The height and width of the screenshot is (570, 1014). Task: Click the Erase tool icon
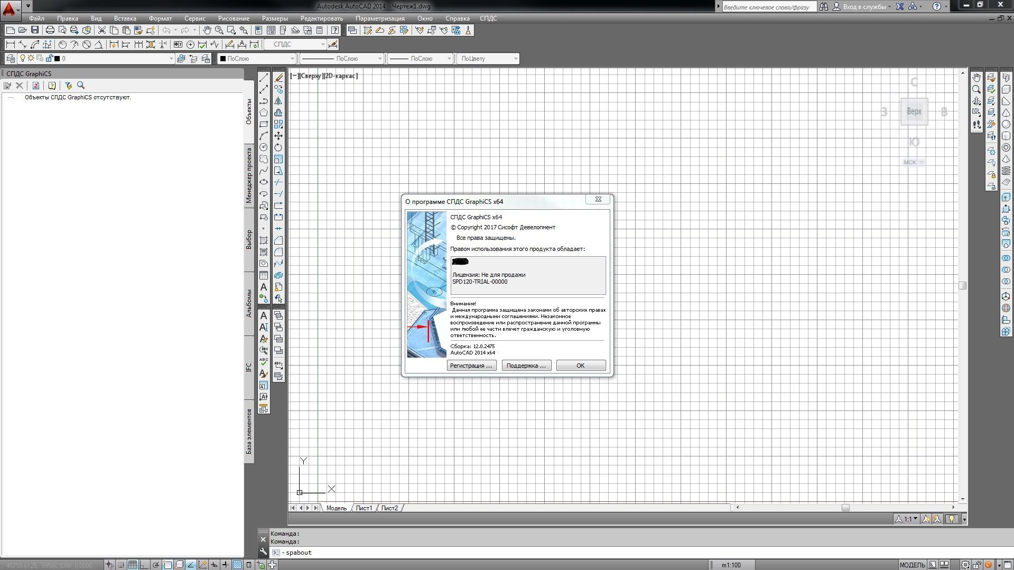tap(278, 78)
